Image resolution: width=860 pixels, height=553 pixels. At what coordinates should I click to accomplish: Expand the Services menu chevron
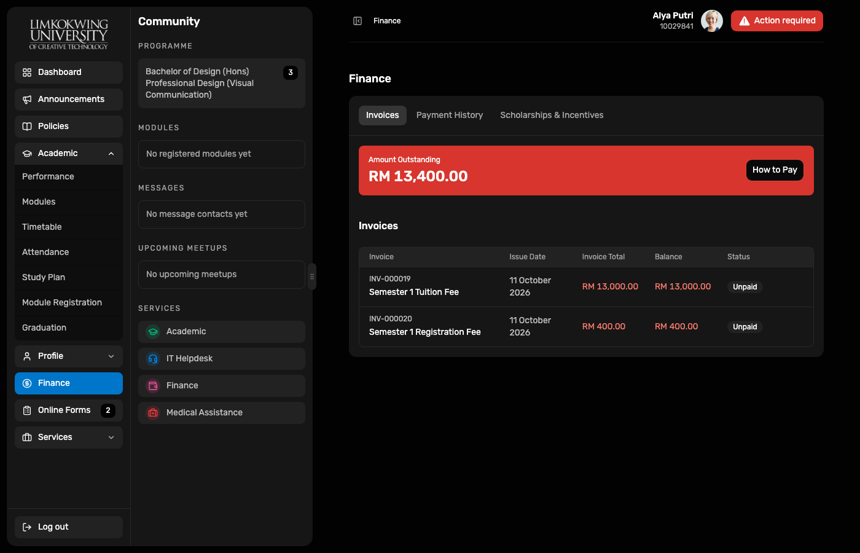(111, 437)
